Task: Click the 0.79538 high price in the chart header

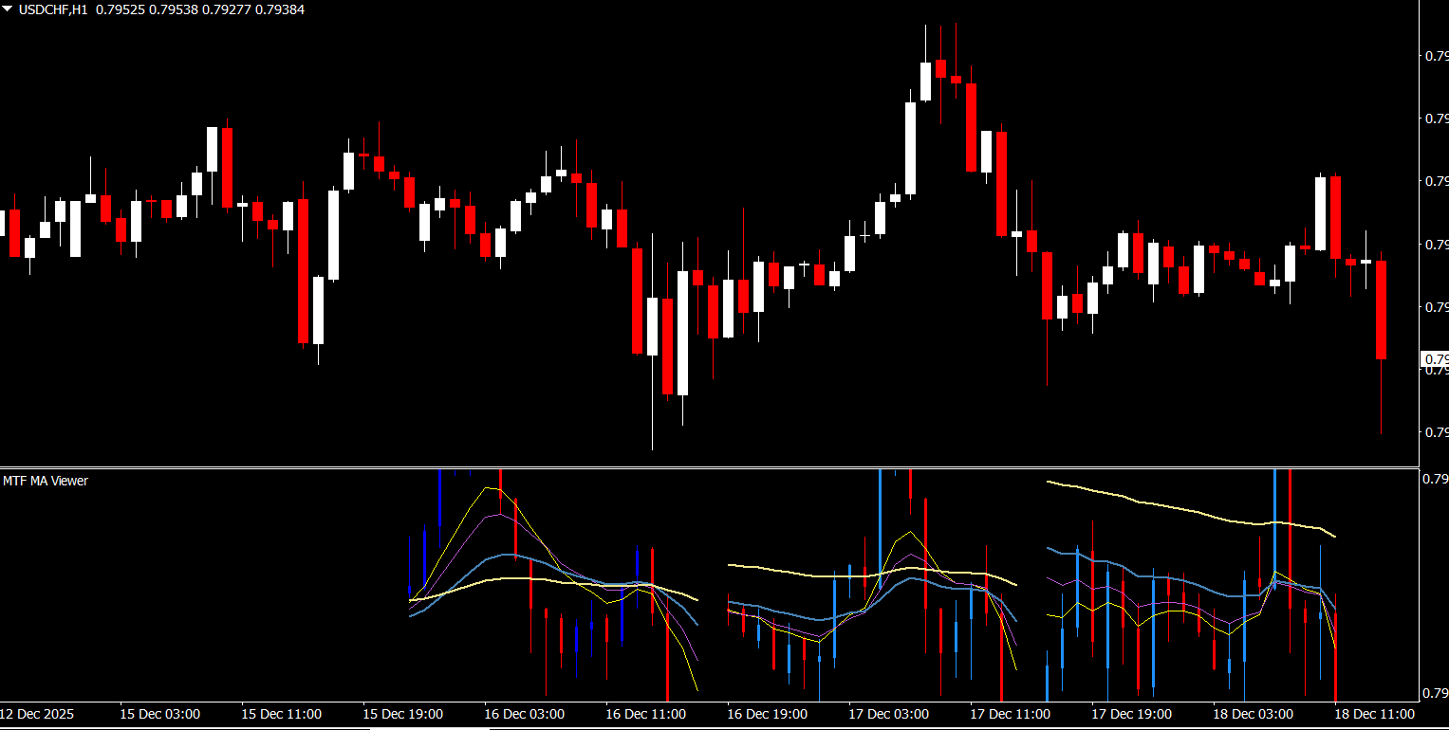Action: (175, 9)
